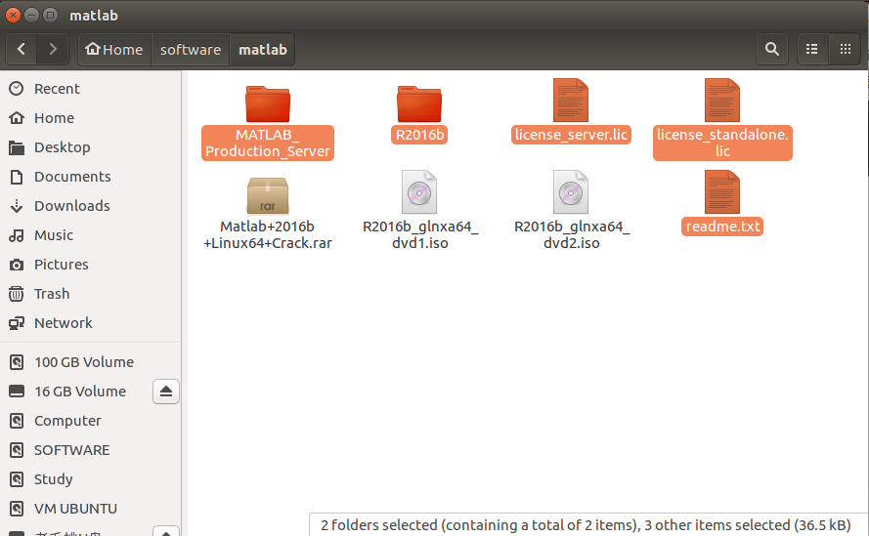Select the license_server.lic file icon

571,101
